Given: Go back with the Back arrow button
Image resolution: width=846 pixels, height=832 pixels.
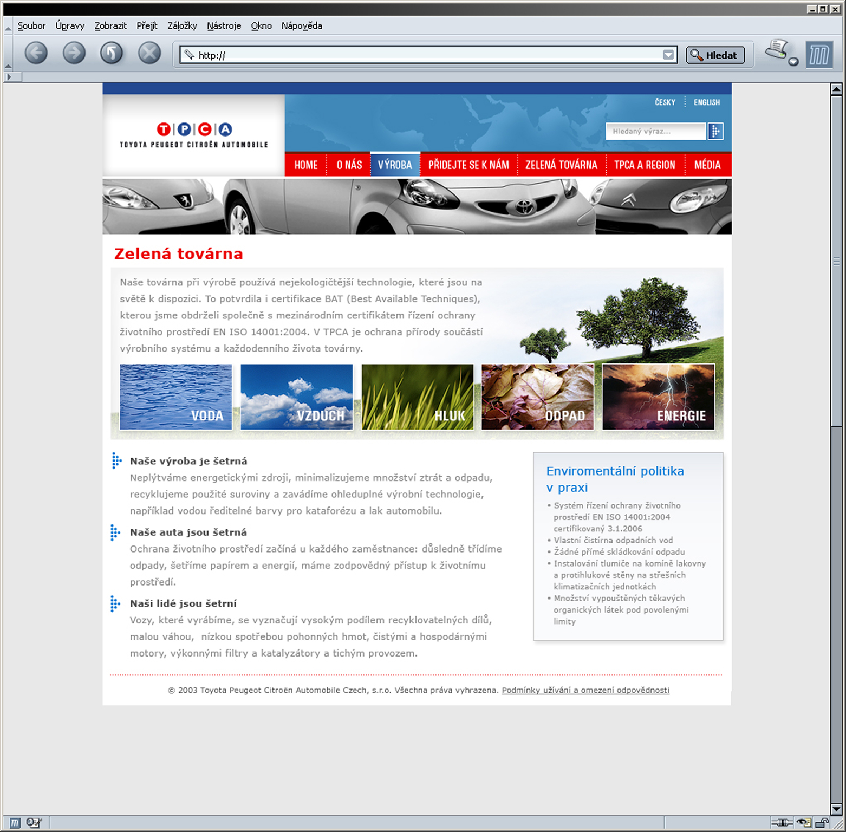Looking at the screenshot, I should (36, 53).
